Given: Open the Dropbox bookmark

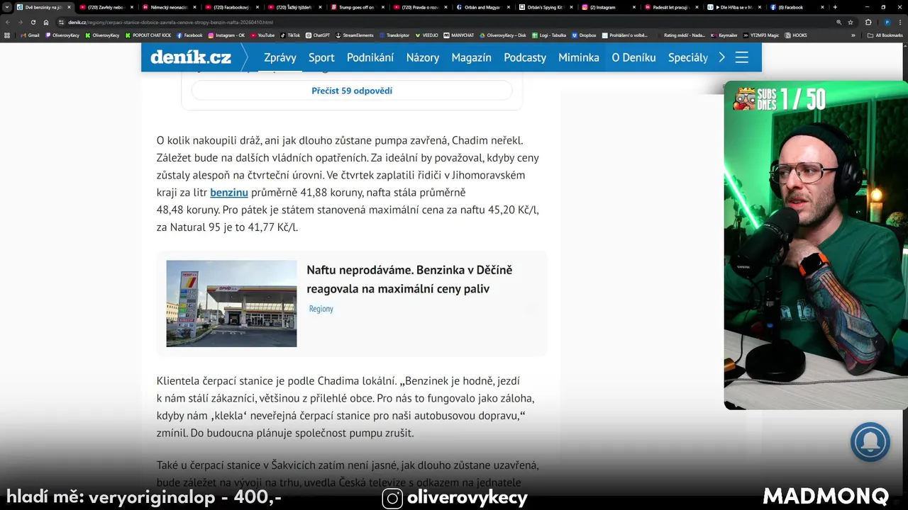Looking at the screenshot, I should click(x=584, y=35).
